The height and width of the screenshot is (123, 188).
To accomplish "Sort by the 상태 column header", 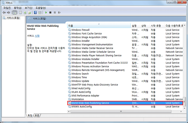I will point(145,26).
